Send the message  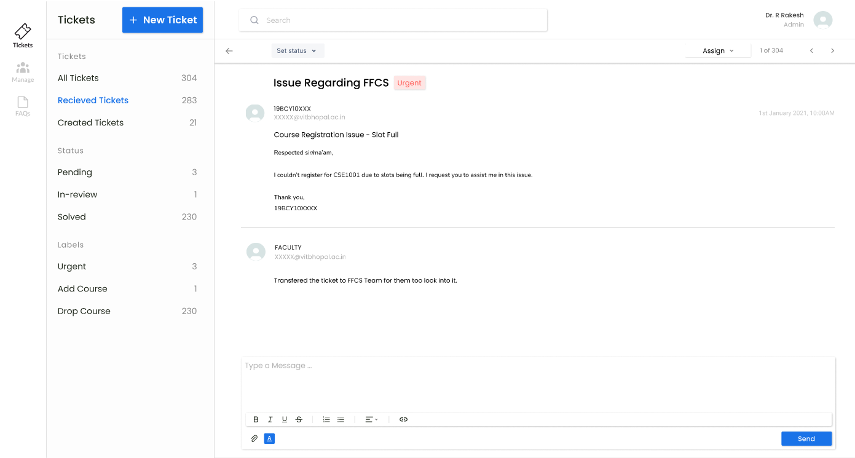pyautogui.click(x=806, y=439)
